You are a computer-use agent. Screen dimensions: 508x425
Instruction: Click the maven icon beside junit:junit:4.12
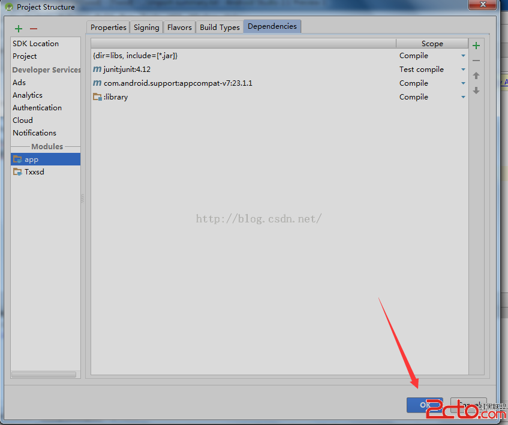point(97,69)
